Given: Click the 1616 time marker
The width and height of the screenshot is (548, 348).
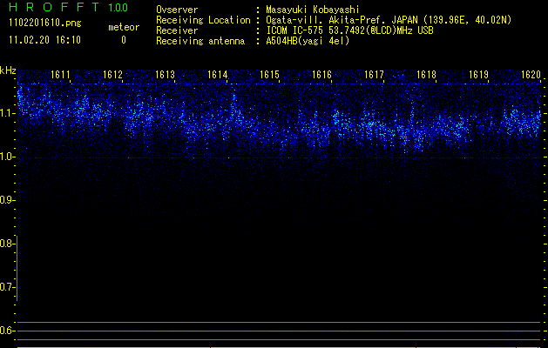Looking at the screenshot, I should tap(321, 75).
